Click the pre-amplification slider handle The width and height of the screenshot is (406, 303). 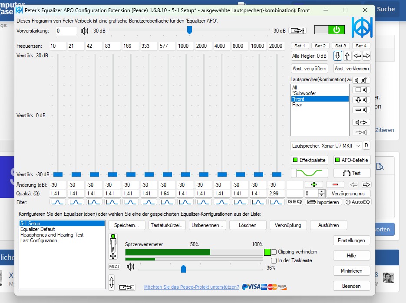[189, 30]
